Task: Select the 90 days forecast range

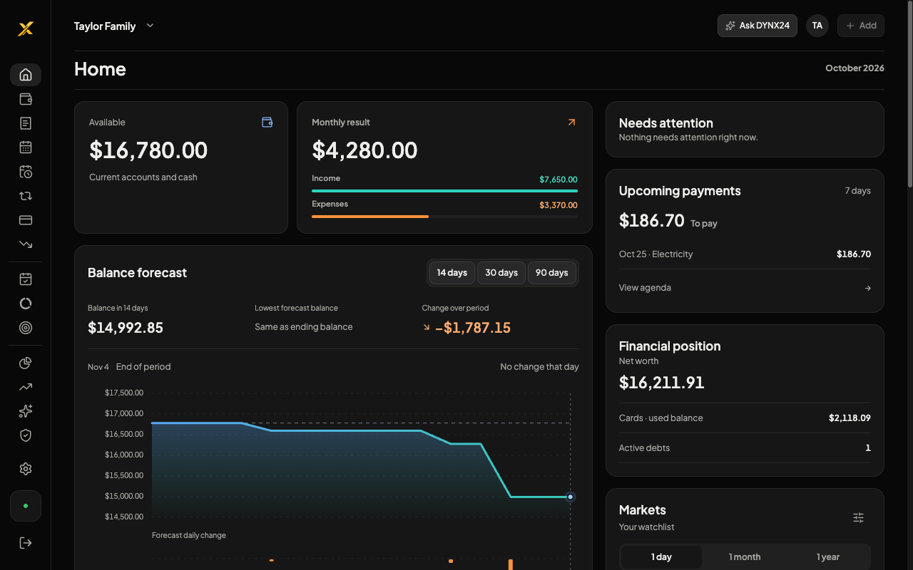Action: click(552, 273)
